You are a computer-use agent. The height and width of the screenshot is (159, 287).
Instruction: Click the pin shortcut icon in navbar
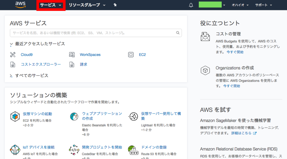115,5
